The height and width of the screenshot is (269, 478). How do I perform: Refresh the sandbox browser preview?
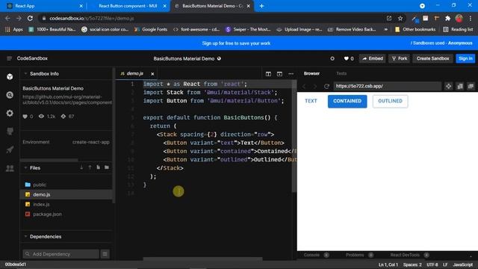pos(326,87)
